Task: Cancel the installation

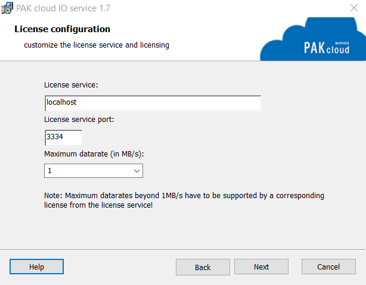Action: [x=328, y=267]
